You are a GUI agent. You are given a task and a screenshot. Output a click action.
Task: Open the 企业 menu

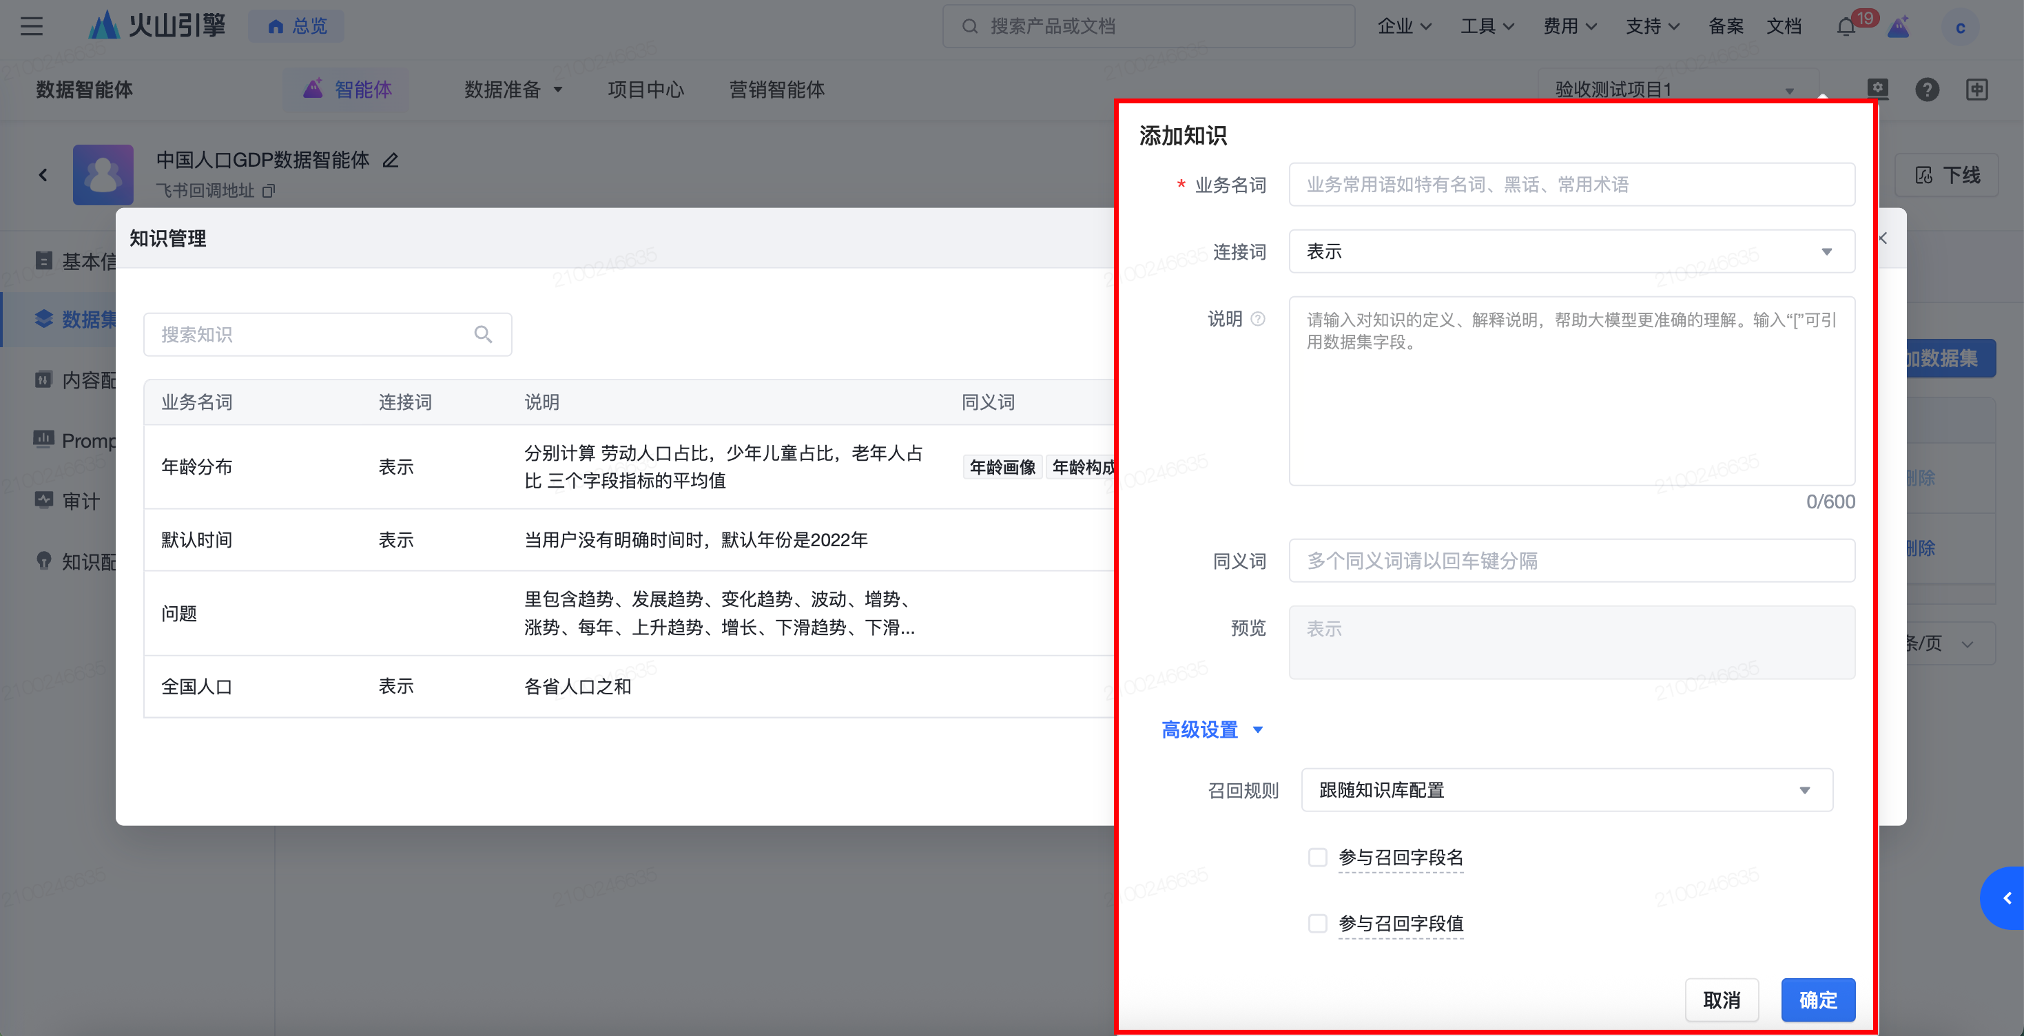tap(1404, 27)
